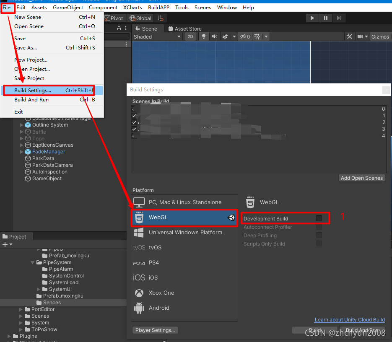Image resolution: width=392 pixels, height=342 pixels.
Task: Expand the SystemUI folder
Action: tap(39, 289)
